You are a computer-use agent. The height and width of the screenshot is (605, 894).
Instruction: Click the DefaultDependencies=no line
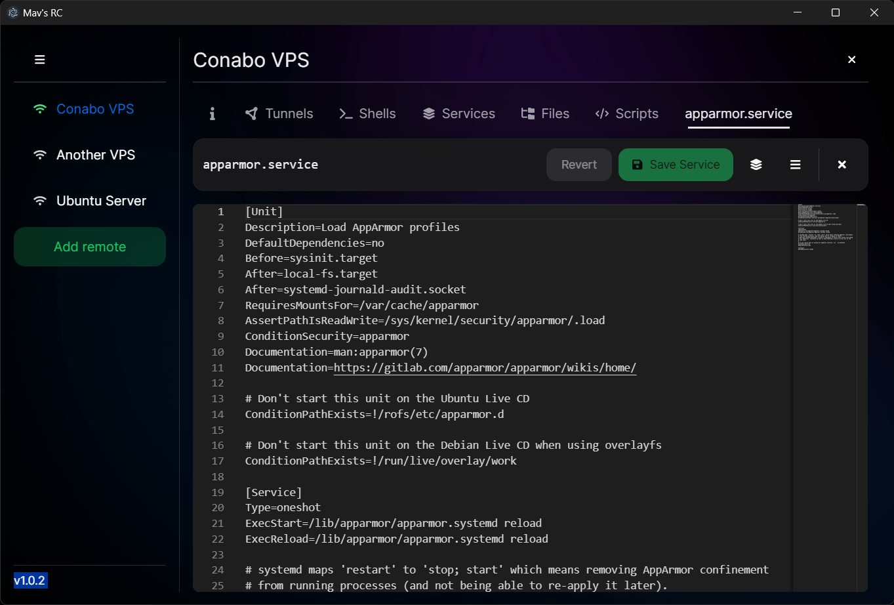point(315,243)
